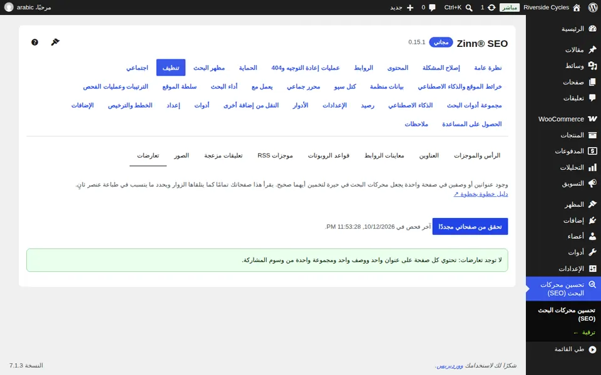Open the بيانات منظمة tab
This screenshot has height=375, width=601.
[387, 86]
